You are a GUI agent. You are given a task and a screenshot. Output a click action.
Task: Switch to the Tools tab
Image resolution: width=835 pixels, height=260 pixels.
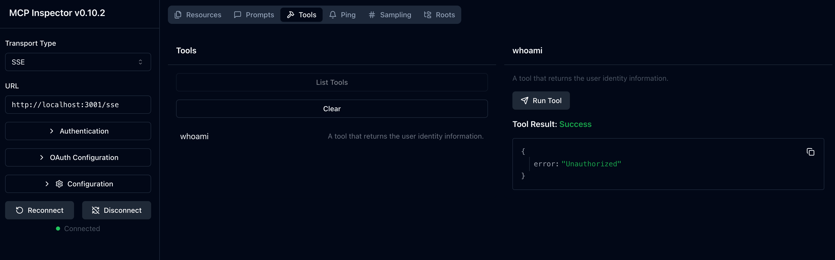(x=301, y=15)
